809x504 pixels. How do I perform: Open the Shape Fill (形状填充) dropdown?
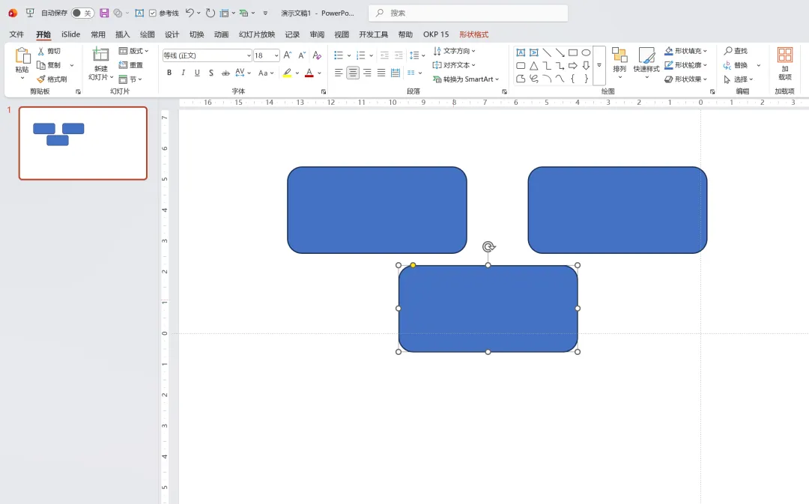[685, 51]
